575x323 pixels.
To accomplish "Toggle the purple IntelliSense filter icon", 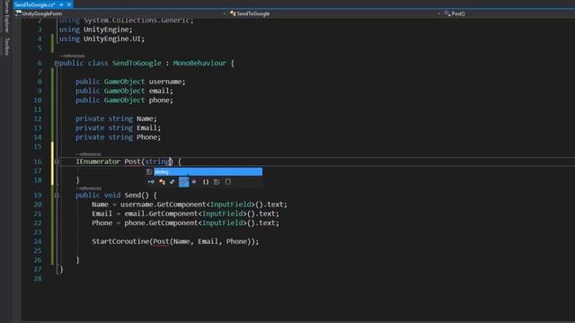I will coord(194,181).
